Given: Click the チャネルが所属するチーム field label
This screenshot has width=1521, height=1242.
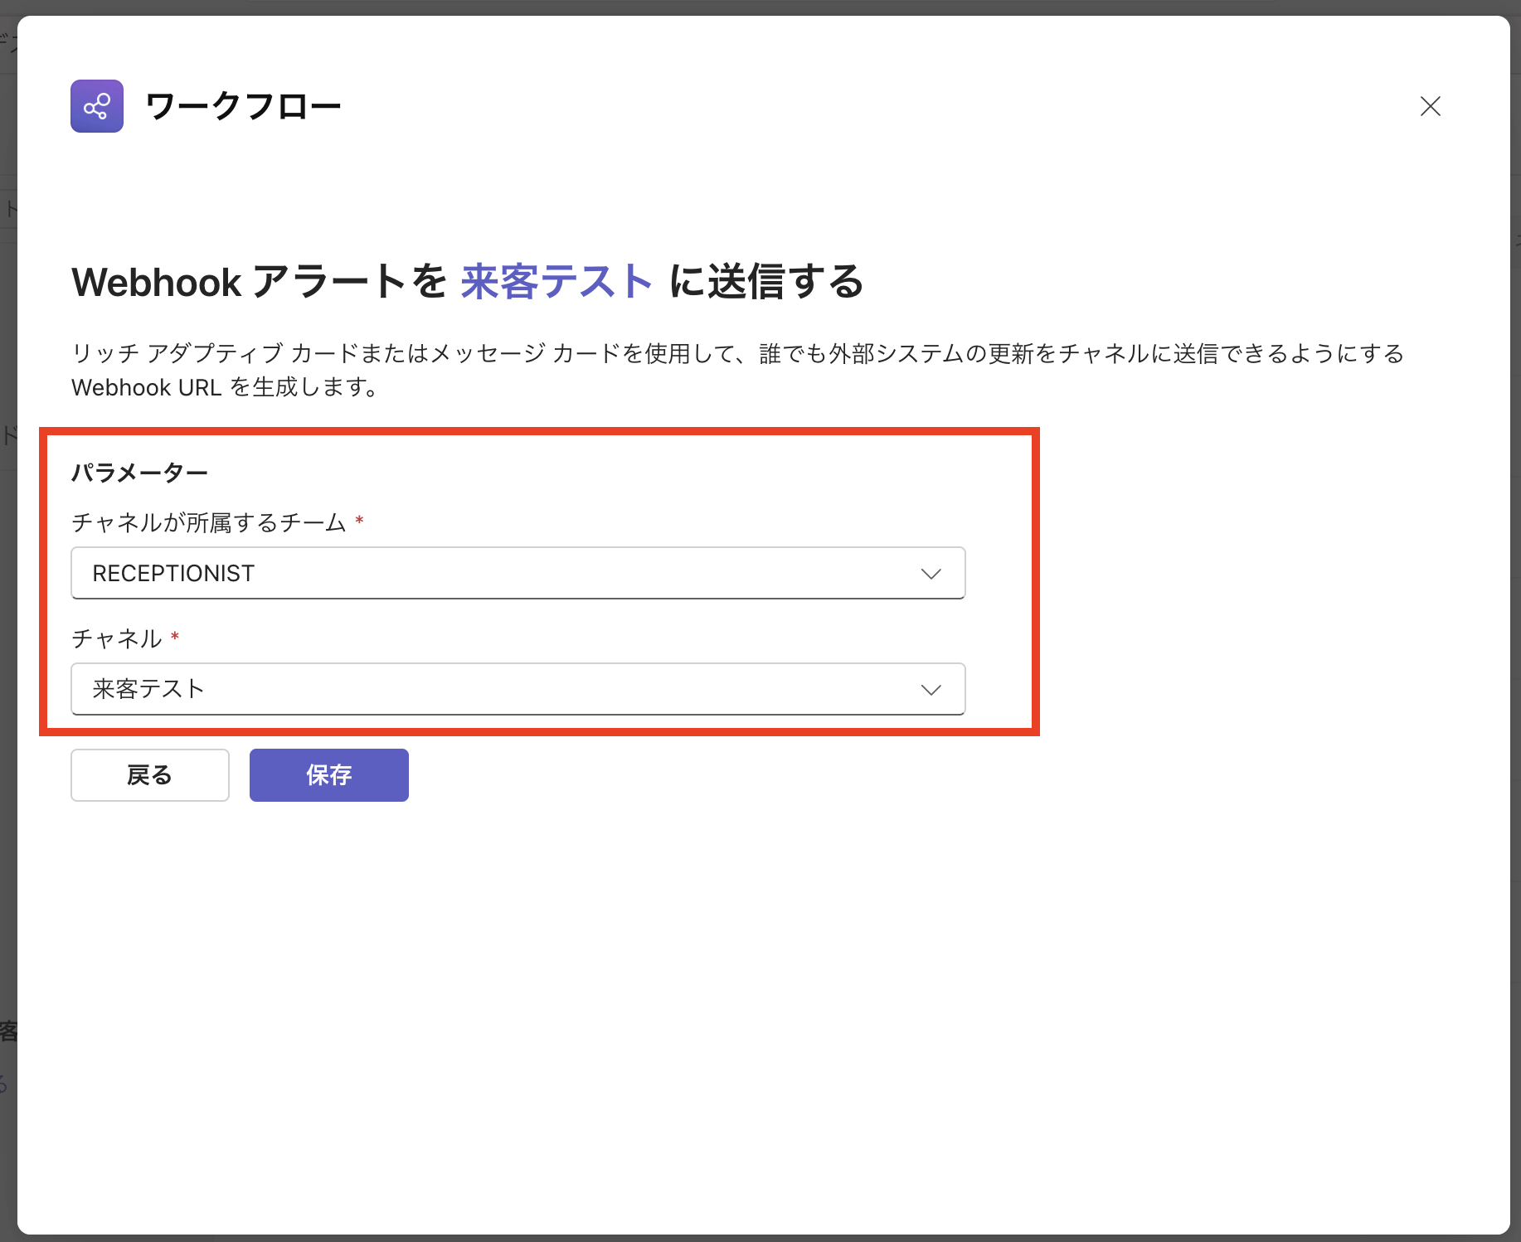Looking at the screenshot, I should [x=208, y=522].
